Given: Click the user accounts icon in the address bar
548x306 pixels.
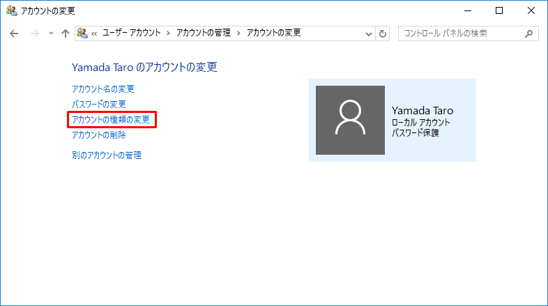Looking at the screenshot, I should tap(82, 33).
